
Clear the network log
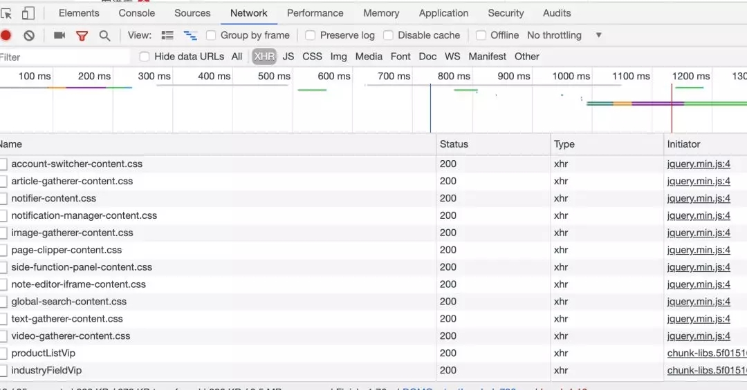coord(29,35)
